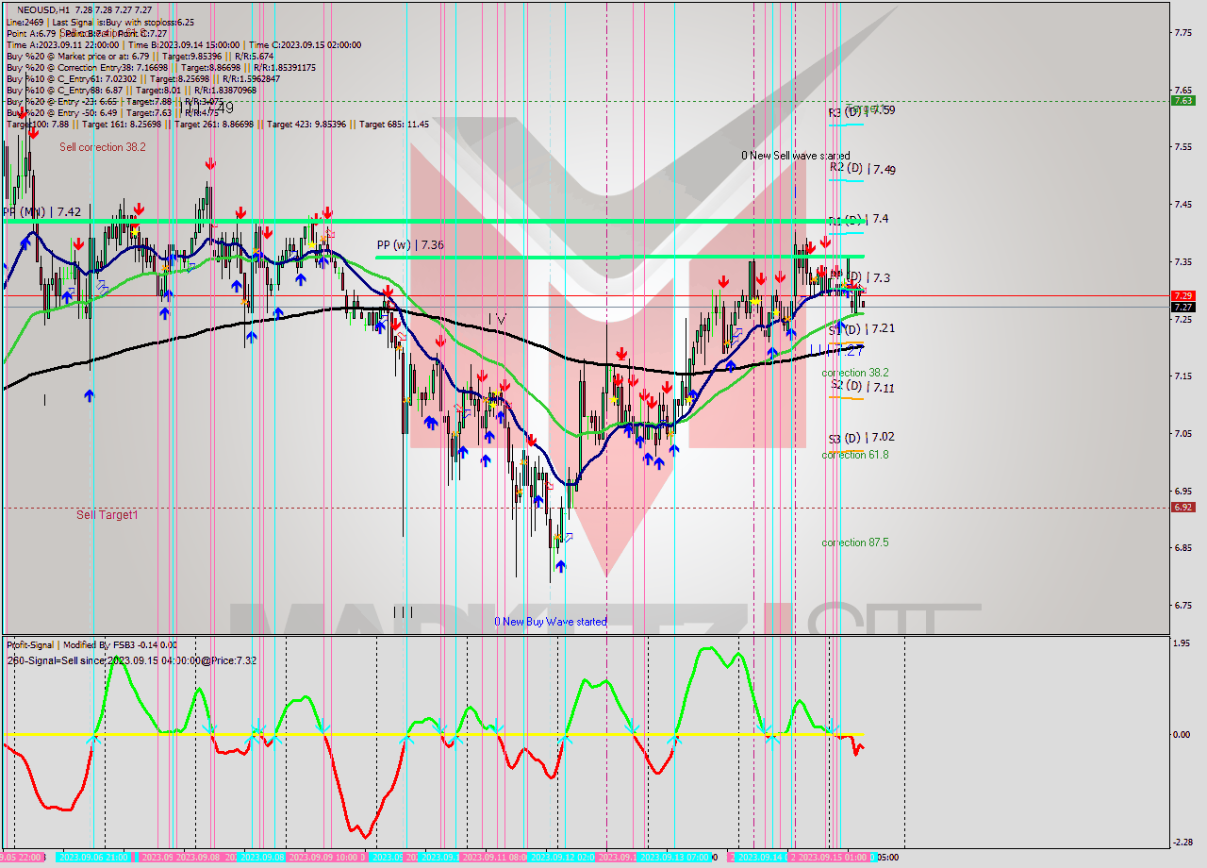Click the 'Sell Target1' label
The height and width of the screenshot is (868, 1207).
[107, 515]
